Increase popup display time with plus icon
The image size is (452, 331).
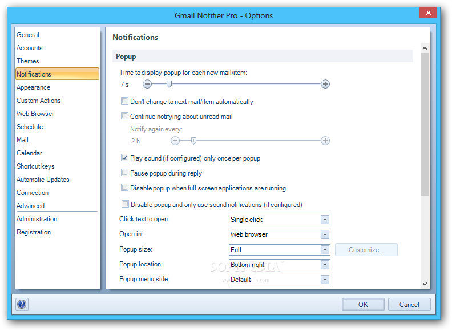pyautogui.click(x=325, y=85)
